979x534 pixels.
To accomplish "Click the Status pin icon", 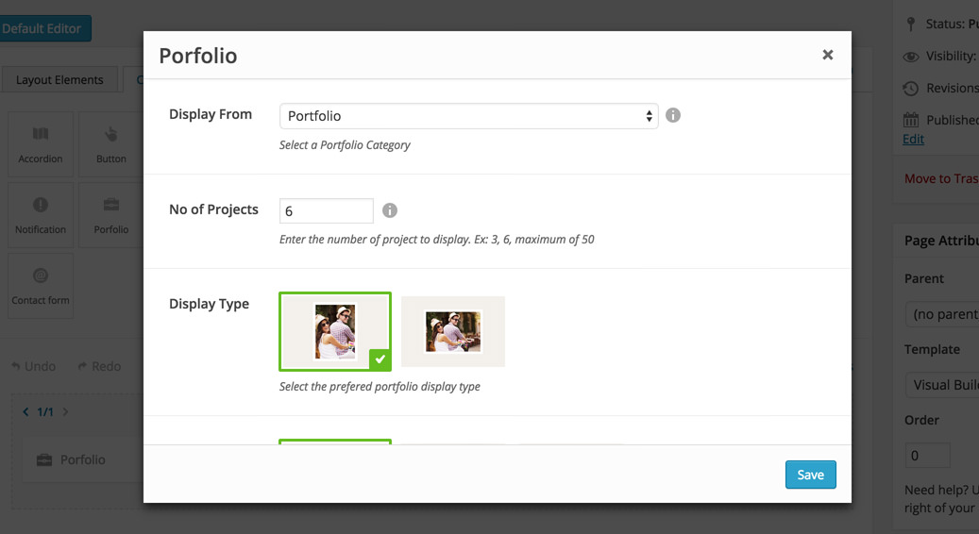I will [911, 25].
